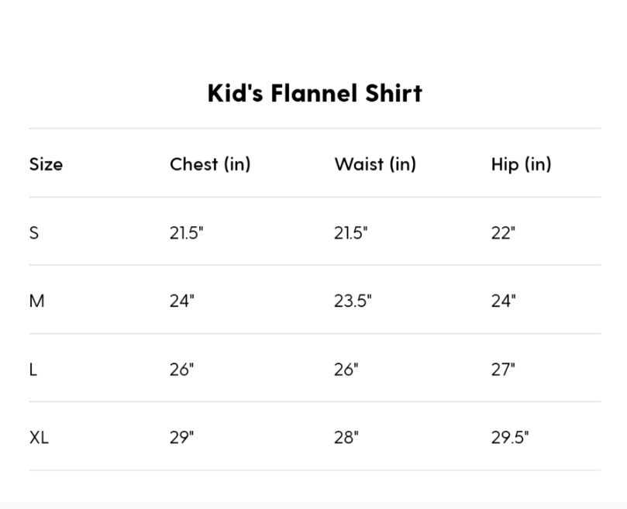Click the hip value for size M

tap(503, 301)
